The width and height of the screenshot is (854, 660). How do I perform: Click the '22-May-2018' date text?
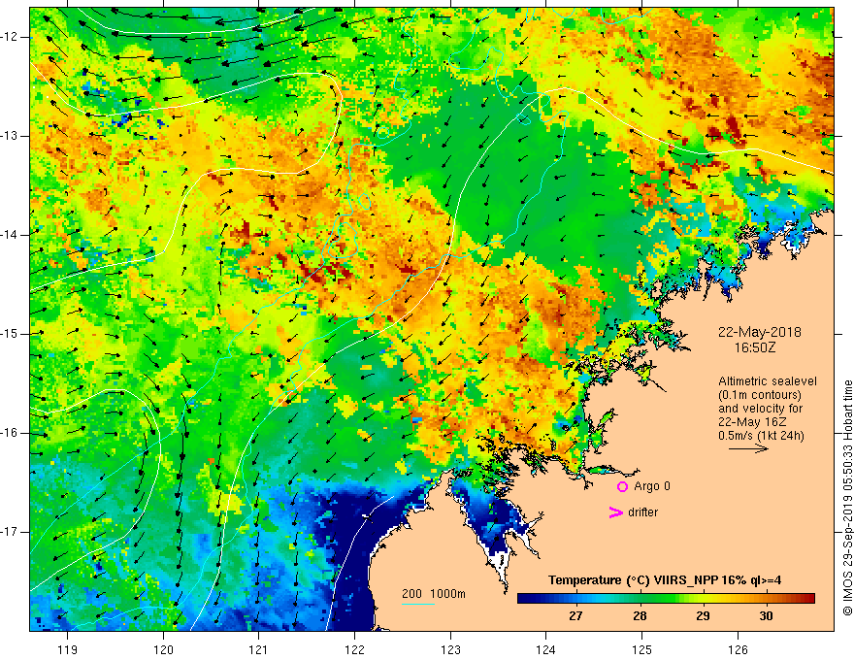click(x=759, y=332)
